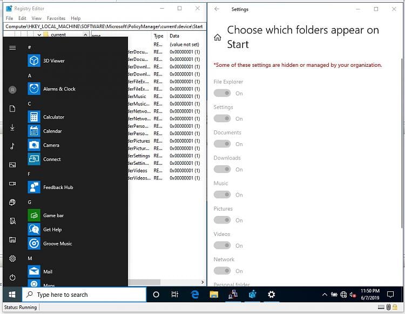Screen dimensions: 405x314
Task: Open Settings gear in Start rail
Action: point(12,259)
